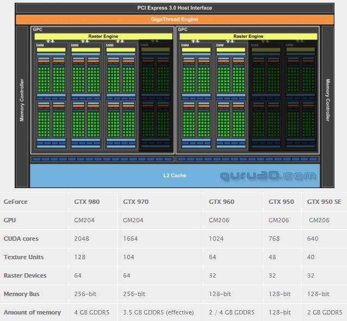This screenshot has width=347, height=321.
Task: Click the PCI Express 3.0 Host Interface bar
Action: (175, 8)
